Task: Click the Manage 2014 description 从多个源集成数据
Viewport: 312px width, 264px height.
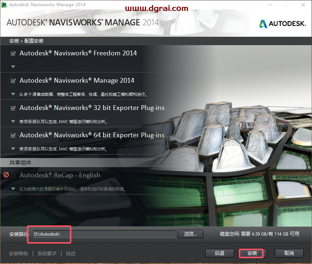Action: click(83, 94)
